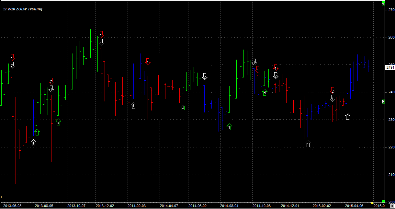Click the 2013-10-07 date label
Screen dimensions: 395x209
click(x=76, y=206)
